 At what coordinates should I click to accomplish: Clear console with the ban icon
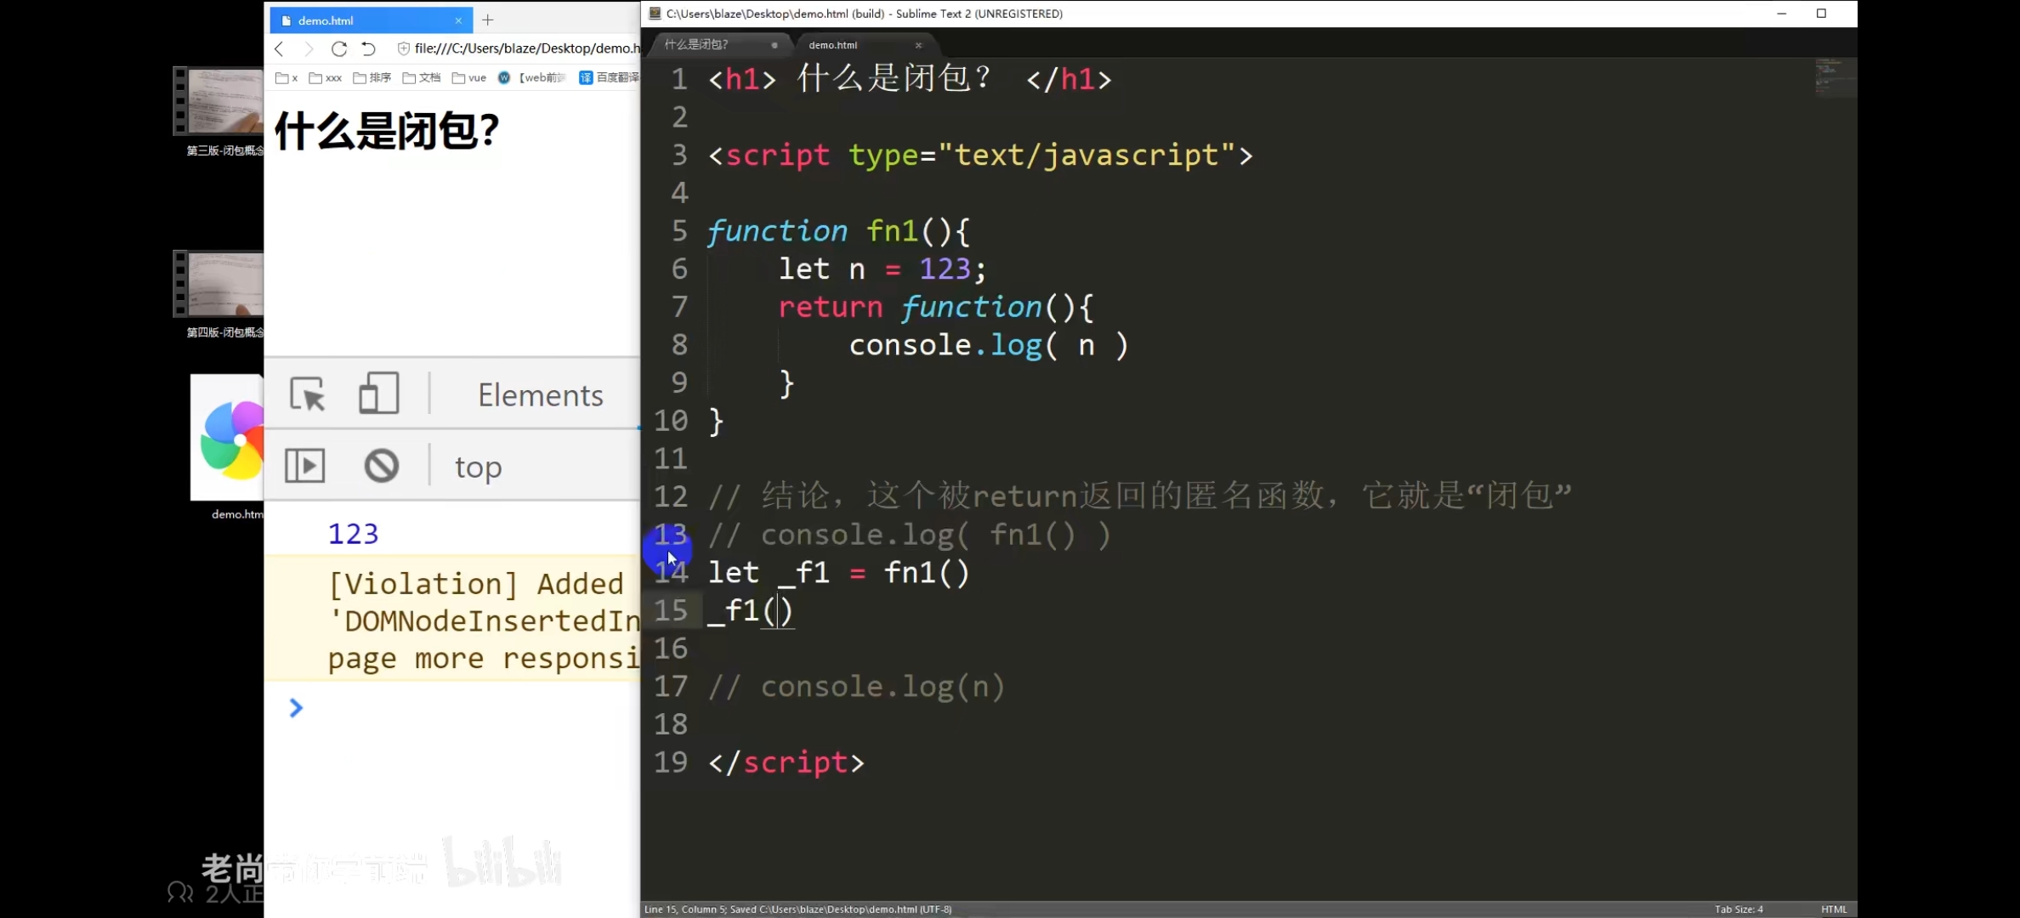[x=382, y=466]
